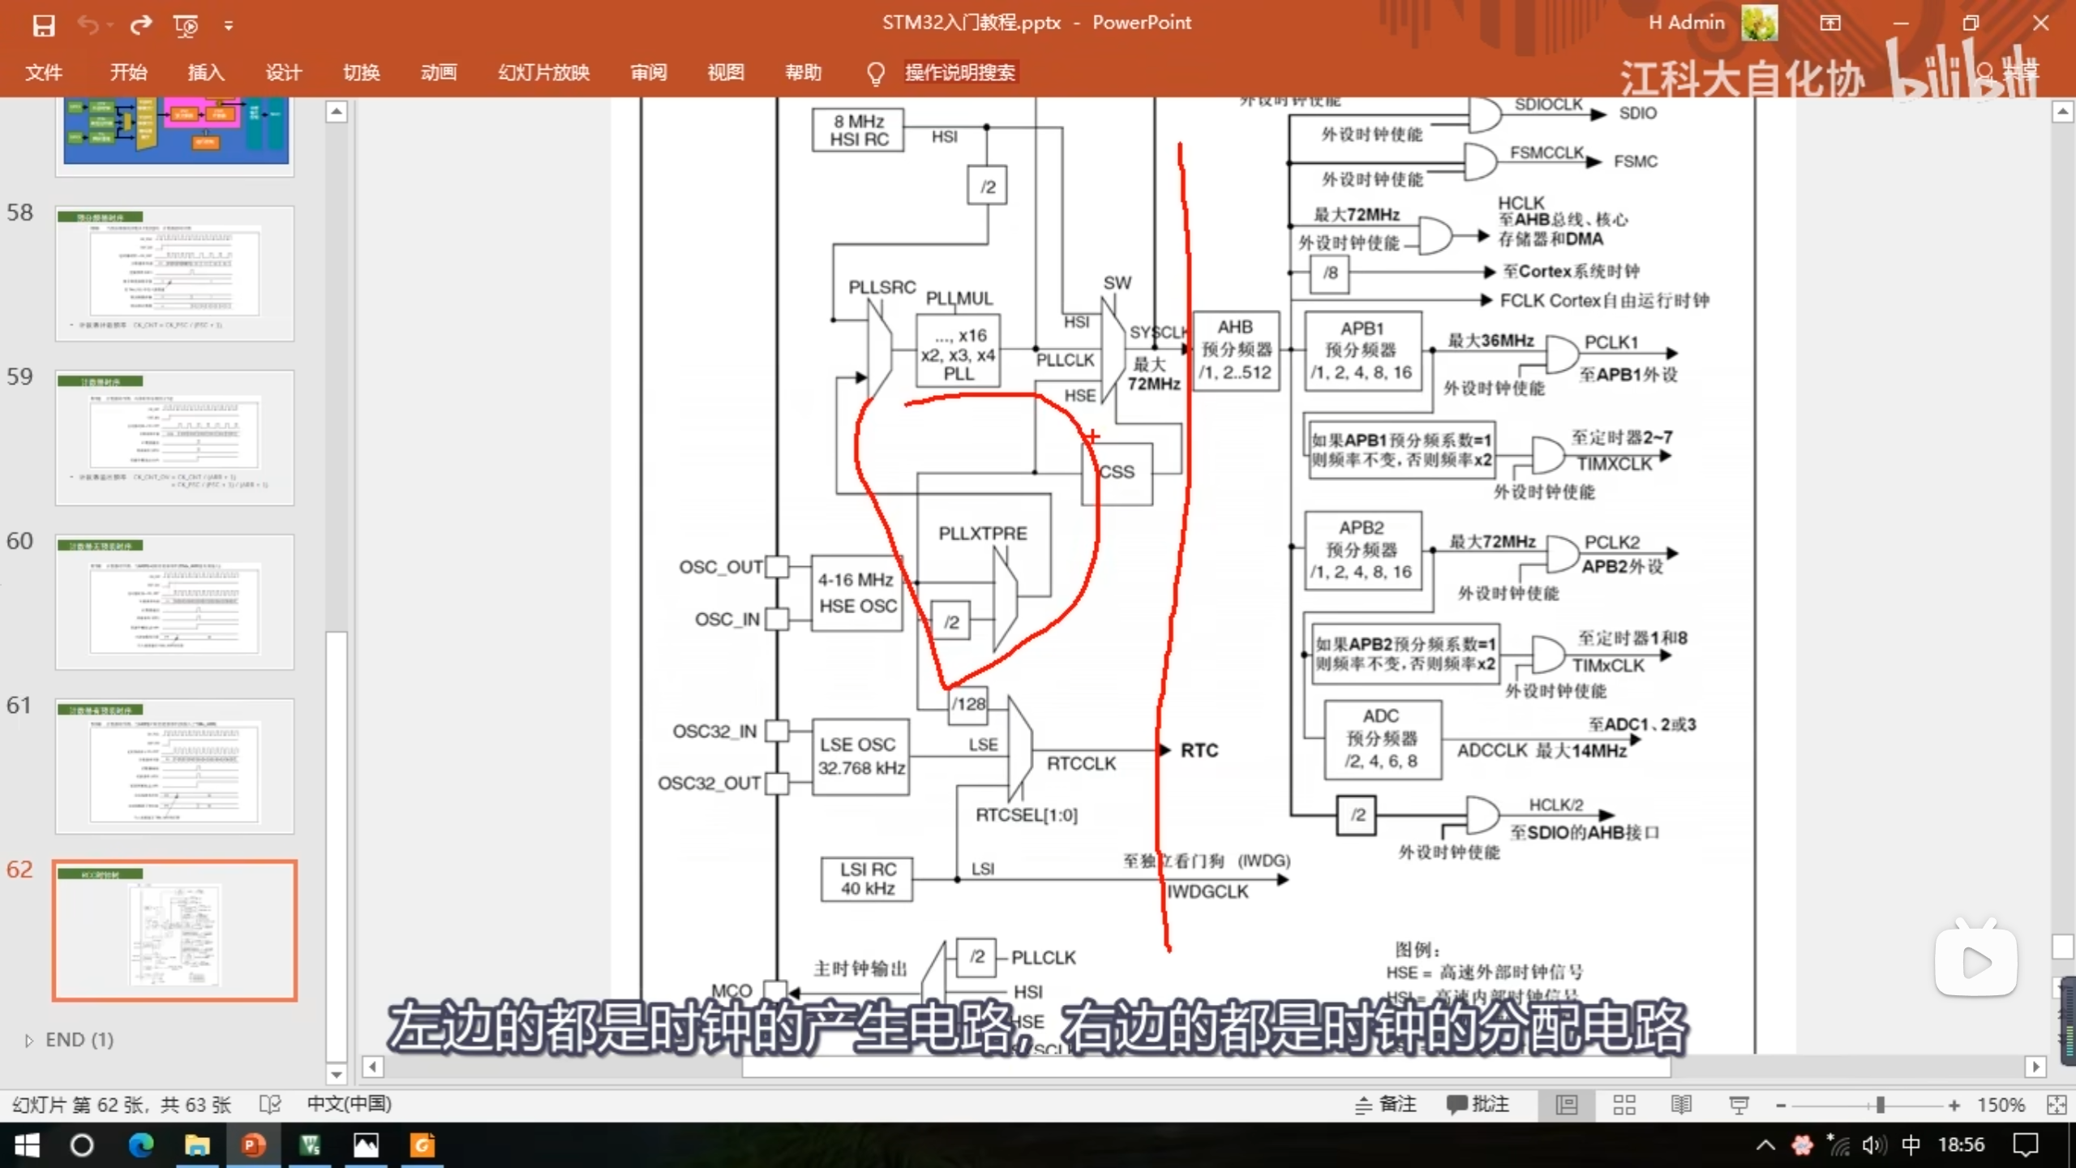Click the 150% zoom level button
The image size is (2076, 1168).
pos(2000,1105)
